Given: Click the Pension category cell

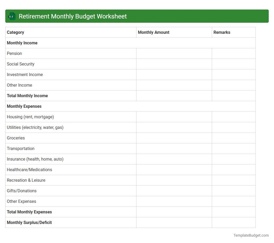Looking at the screenshot, I should click(14, 53).
